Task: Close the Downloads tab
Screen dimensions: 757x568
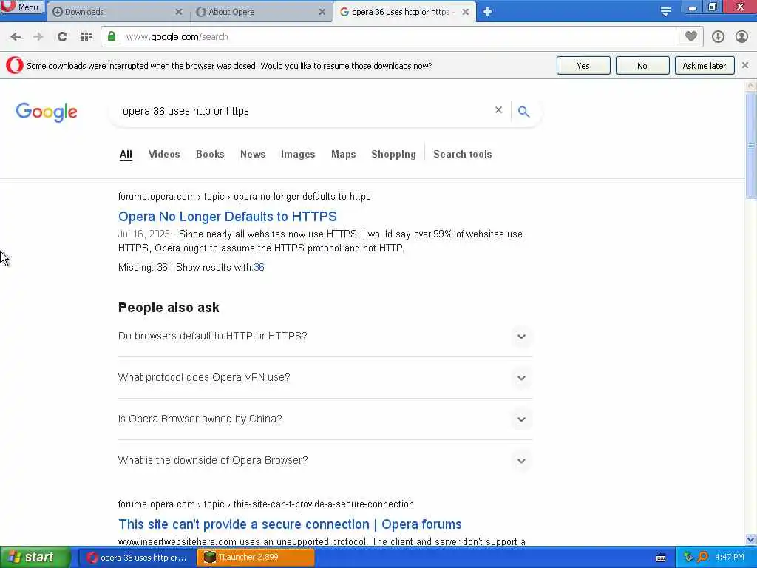Action: [x=179, y=12]
